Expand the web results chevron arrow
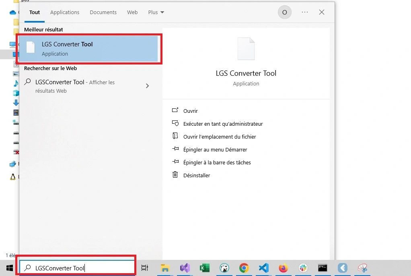Screen dimensions: 411x276 [x=147, y=86]
